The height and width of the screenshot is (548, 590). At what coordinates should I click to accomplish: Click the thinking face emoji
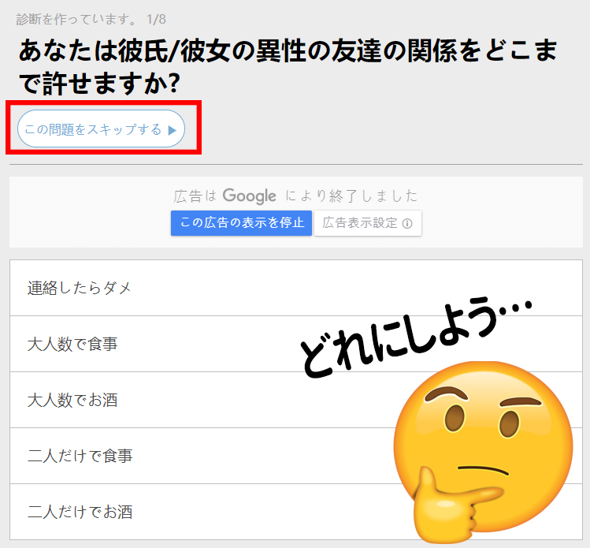[x=484, y=452]
